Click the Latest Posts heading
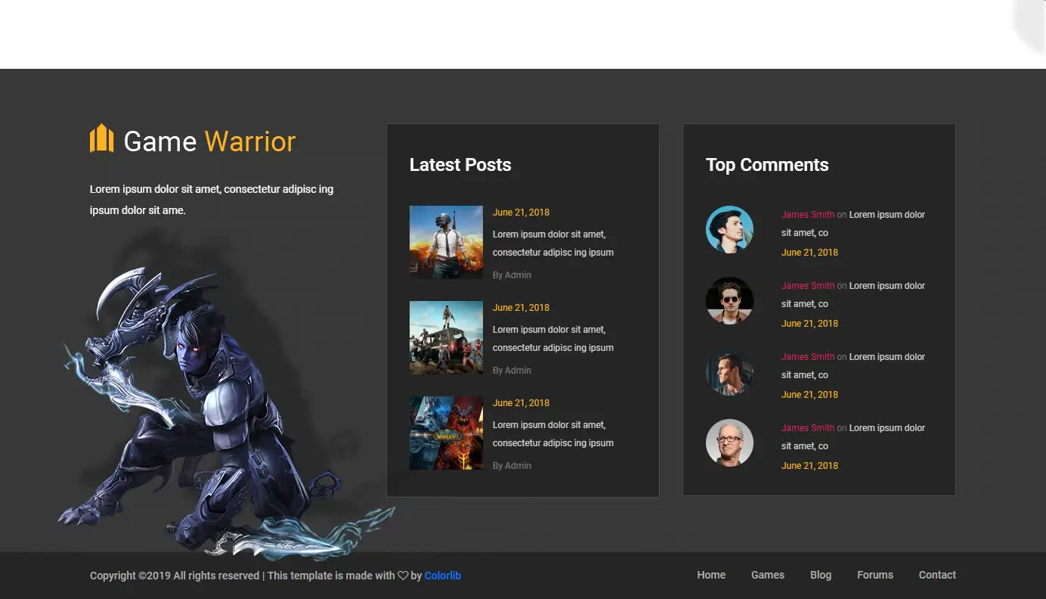Viewport: 1046px width, 599px height. (460, 165)
